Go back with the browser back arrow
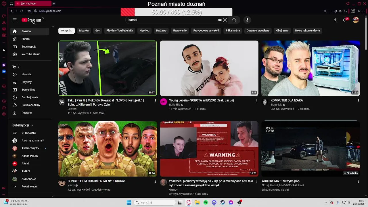Screen dimensions: 368x207 (x=11, y=11)
